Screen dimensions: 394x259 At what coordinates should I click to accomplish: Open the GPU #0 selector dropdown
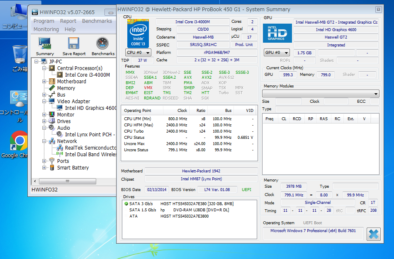277,53
